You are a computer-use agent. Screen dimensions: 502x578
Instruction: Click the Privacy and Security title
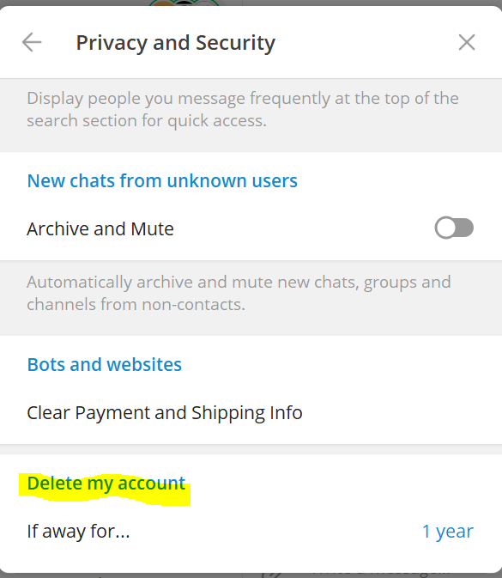tap(176, 43)
